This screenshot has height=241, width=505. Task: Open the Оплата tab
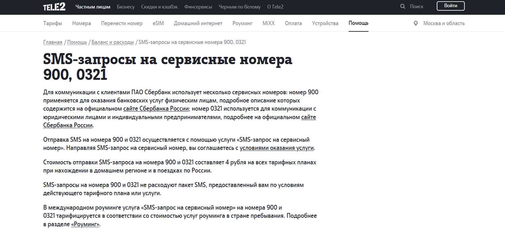tap(293, 23)
